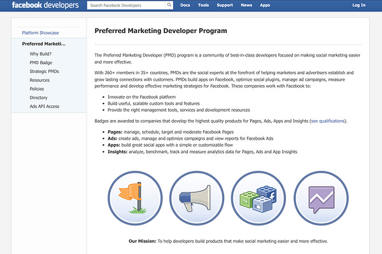Select Preferred Marketi... sidebar item
Image resolution: width=382 pixels, height=254 pixels.
point(44,44)
